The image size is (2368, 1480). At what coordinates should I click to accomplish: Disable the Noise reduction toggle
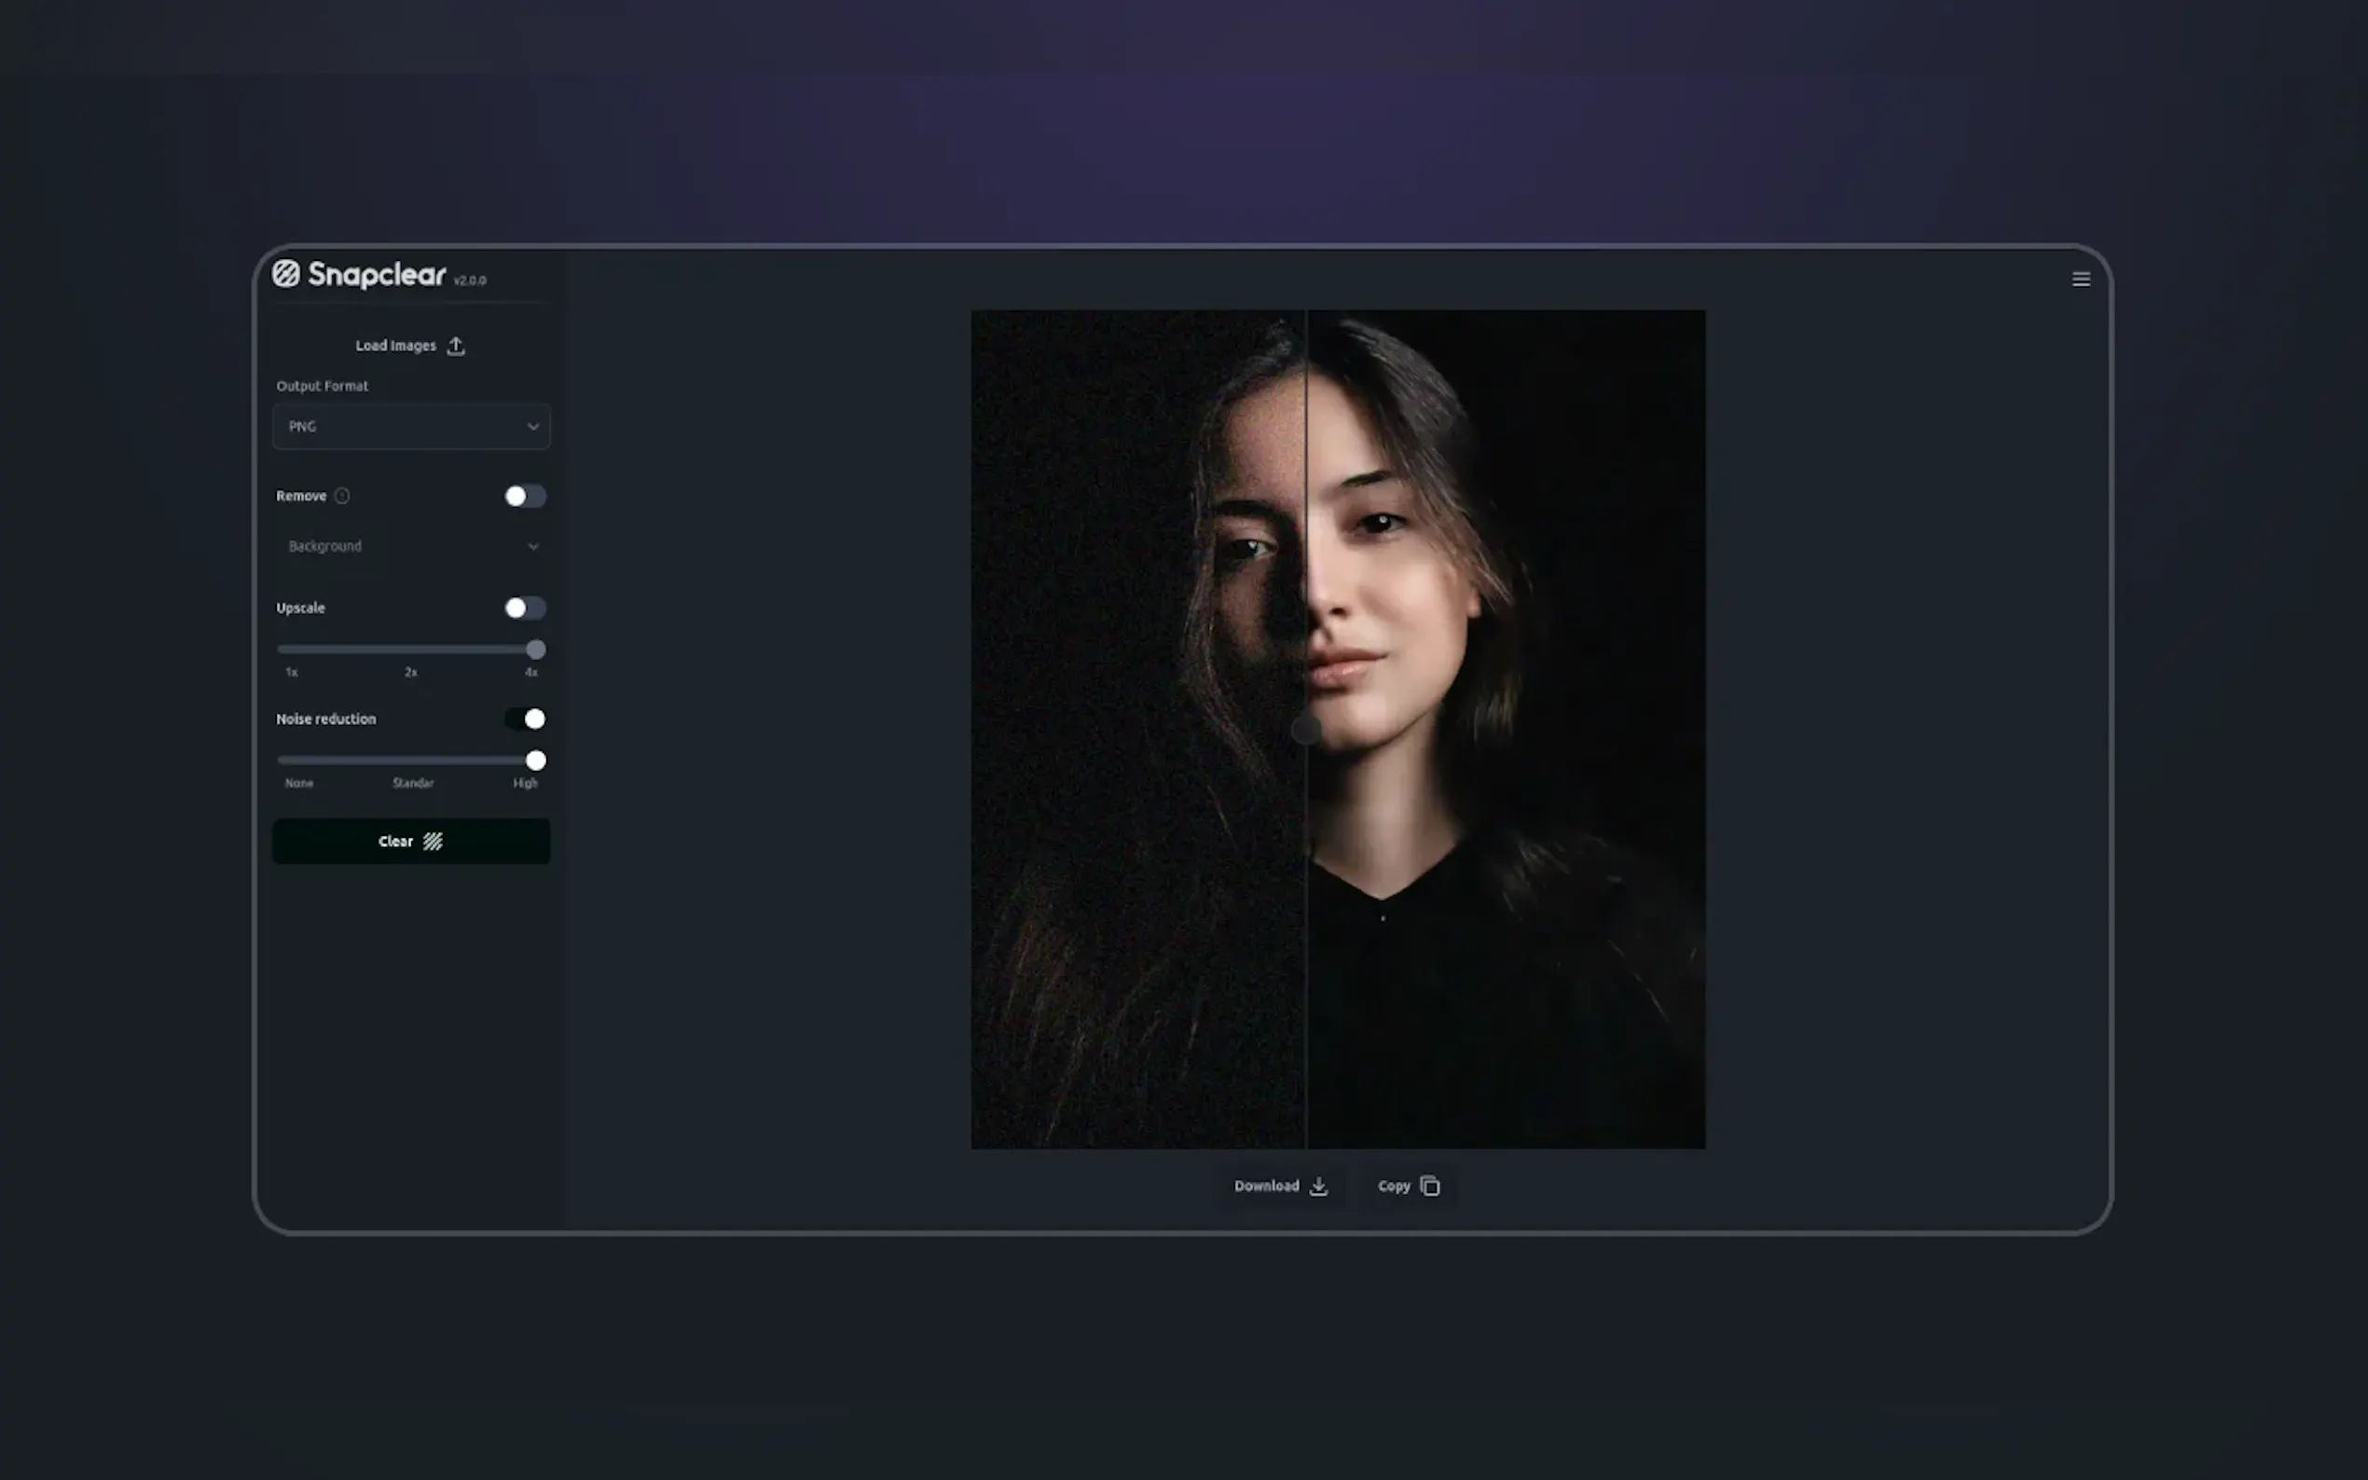(525, 719)
